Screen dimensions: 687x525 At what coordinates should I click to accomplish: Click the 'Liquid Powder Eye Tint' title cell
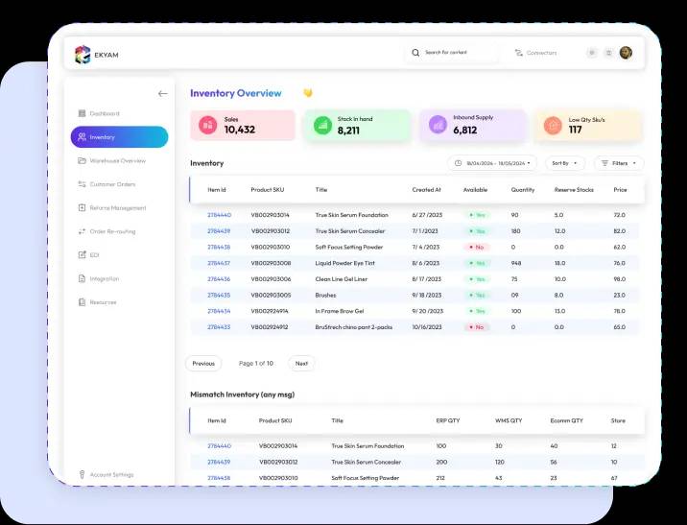pyautogui.click(x=344, y=263)
